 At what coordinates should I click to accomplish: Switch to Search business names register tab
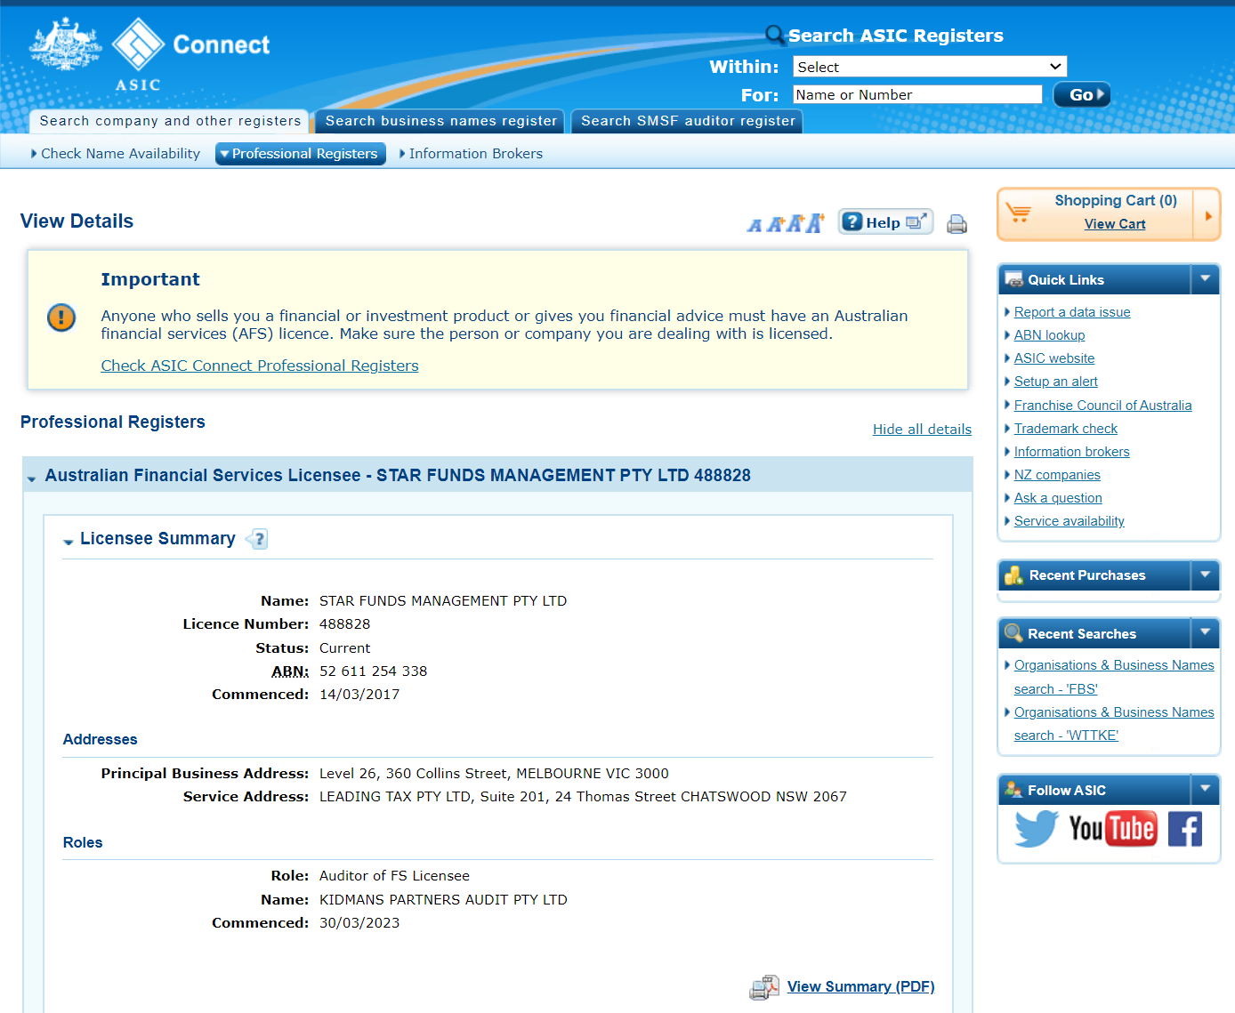(440, 121)
